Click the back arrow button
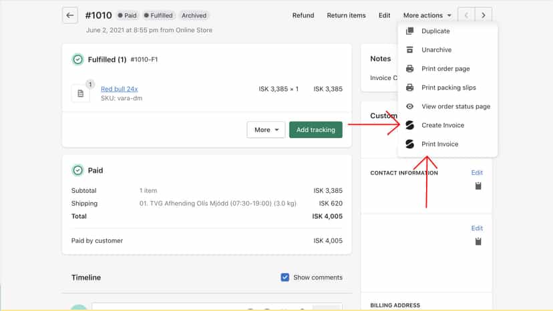The height and width of the screenshot is (311, 553). tap(70, 15)
